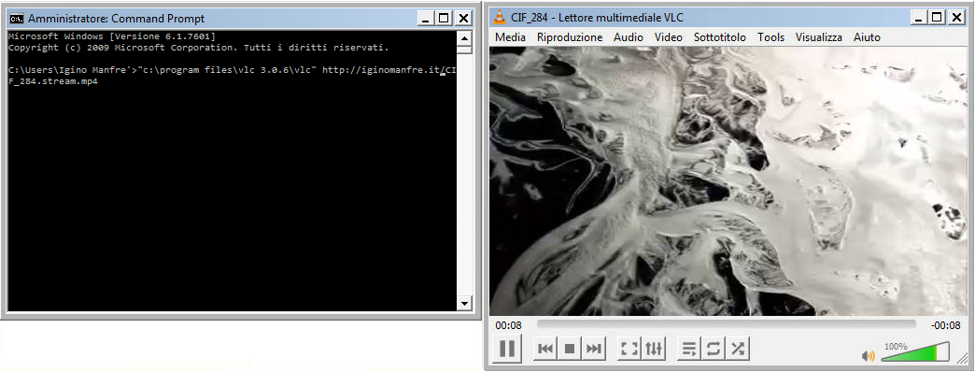Click Command Prompt scrollbar down arrow
This screenshot has width=975, height=372.
coord(464,304)
